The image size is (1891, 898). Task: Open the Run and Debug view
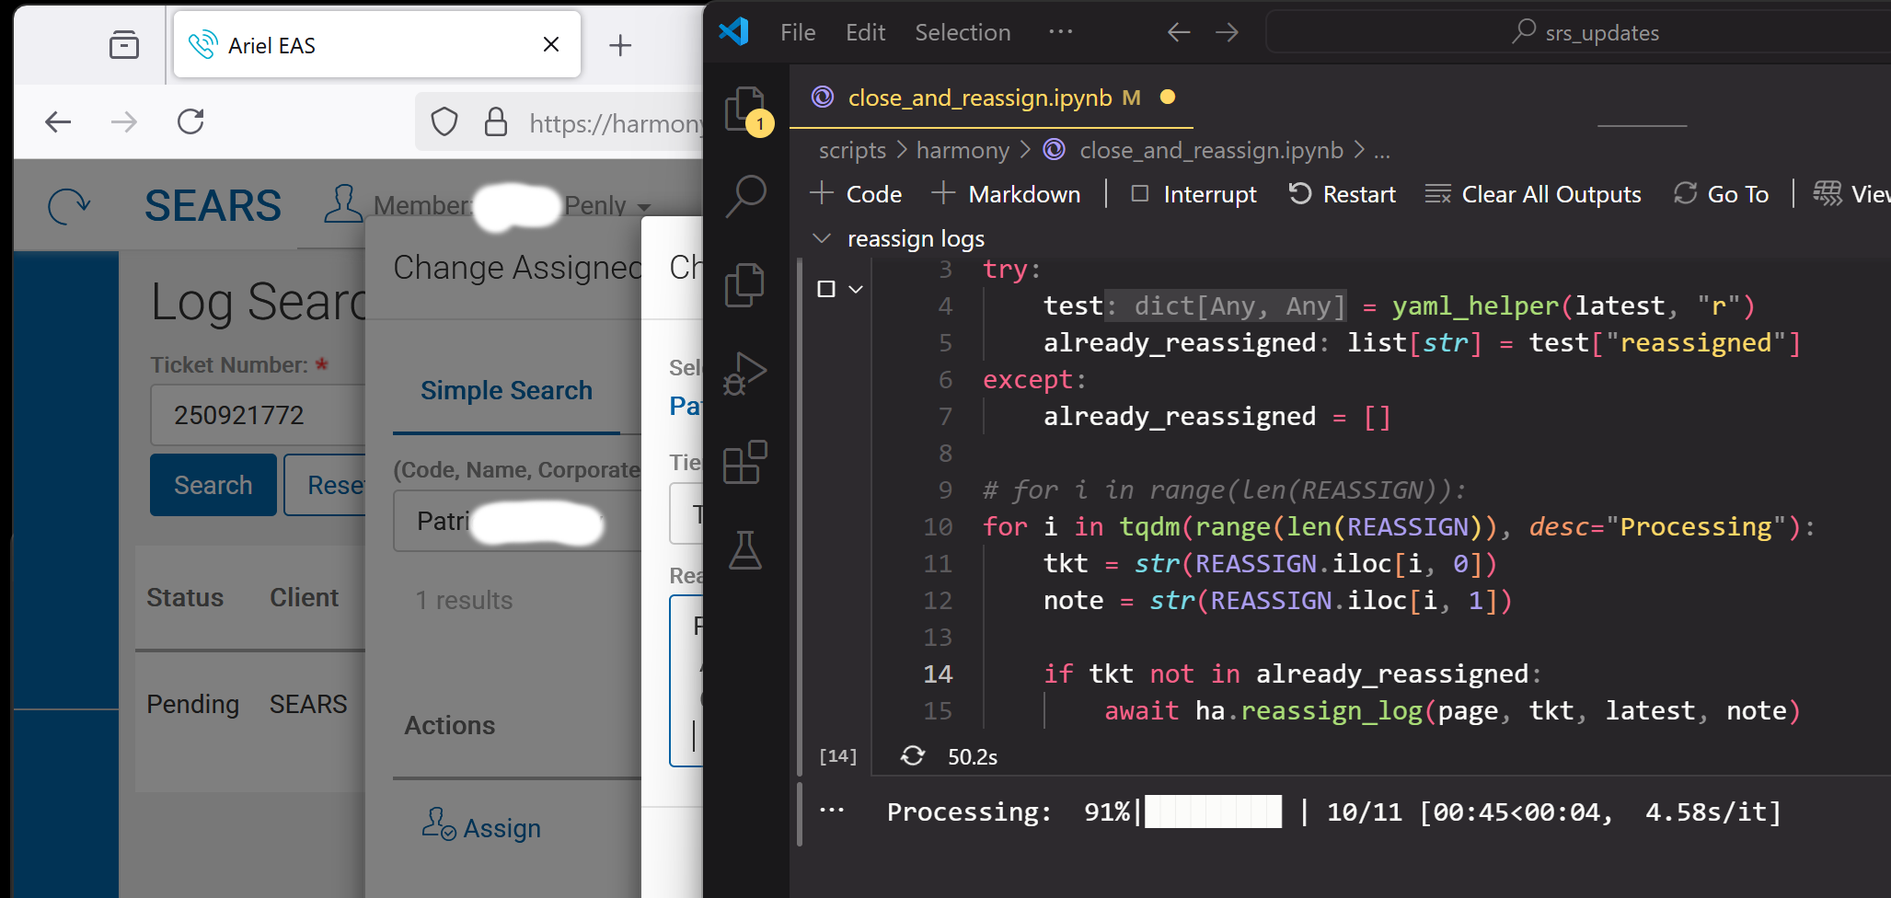pyautogui.click(x=745, y=374)
